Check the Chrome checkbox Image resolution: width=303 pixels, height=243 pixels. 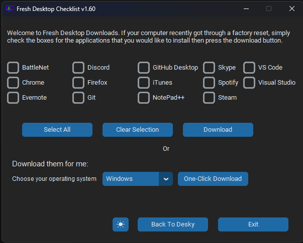click(x=13, y=83)
